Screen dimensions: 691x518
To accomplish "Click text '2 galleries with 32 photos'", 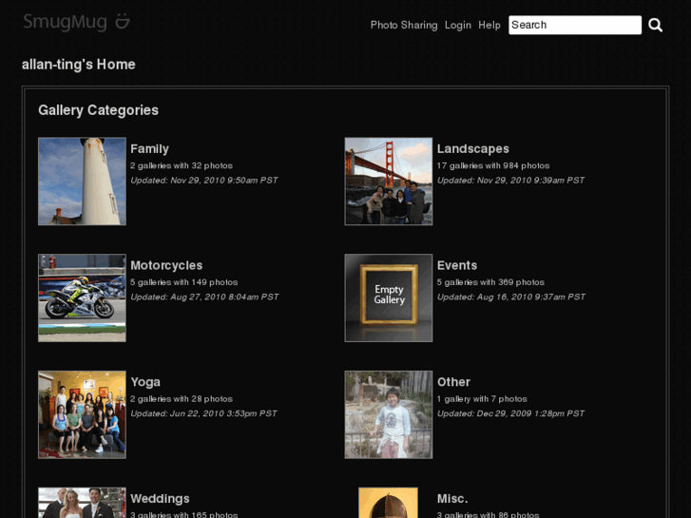I will [x=182, y=165].
